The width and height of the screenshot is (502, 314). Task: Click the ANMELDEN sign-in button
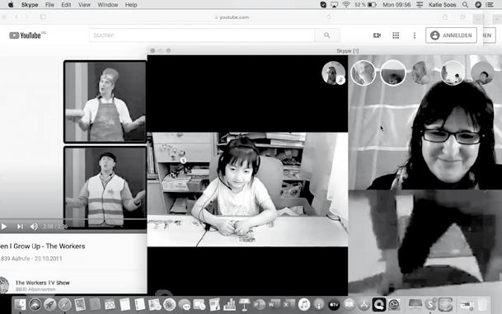[451, 35]
